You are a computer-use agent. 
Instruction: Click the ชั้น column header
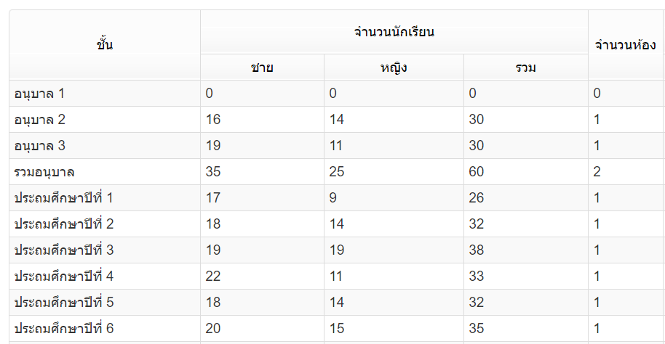point(105,45)
